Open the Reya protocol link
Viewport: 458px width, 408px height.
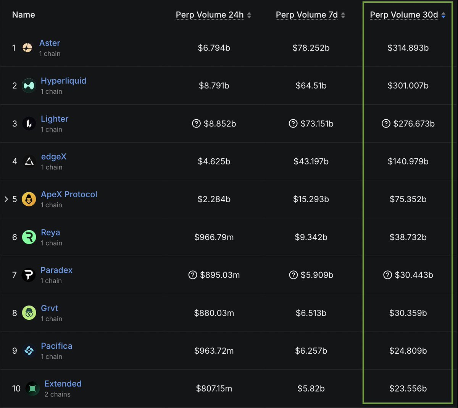pos(50,232)
